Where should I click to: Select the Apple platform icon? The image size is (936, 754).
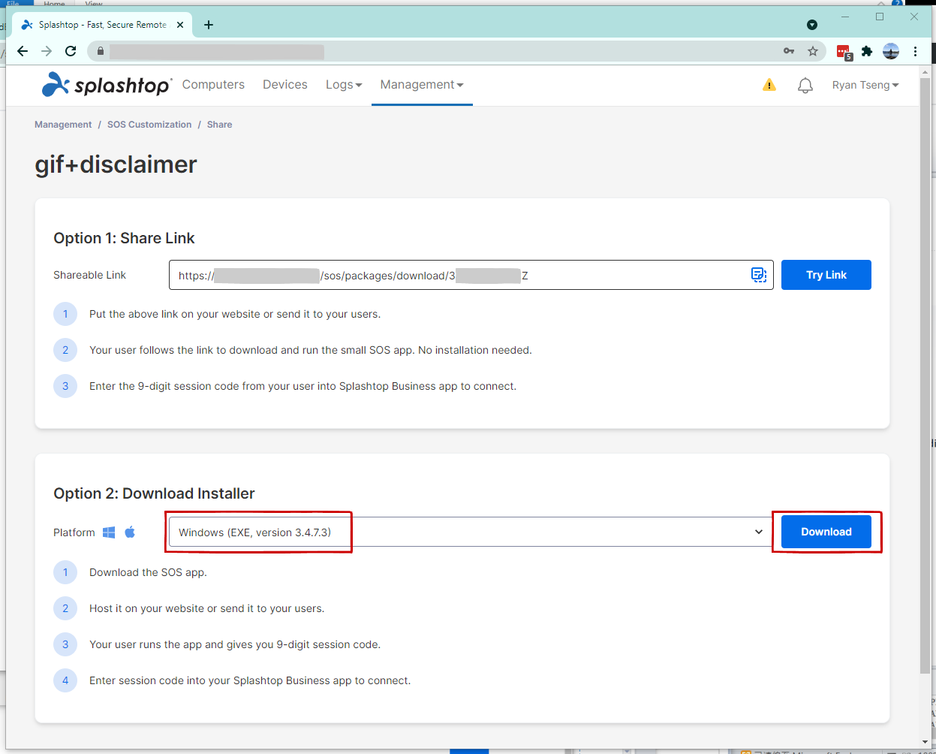(130, 532)
